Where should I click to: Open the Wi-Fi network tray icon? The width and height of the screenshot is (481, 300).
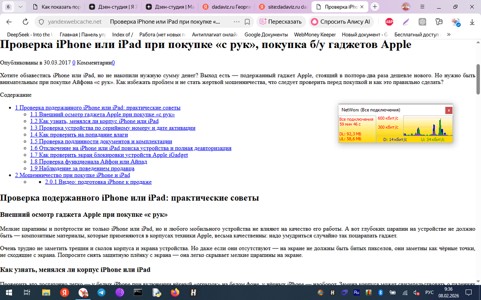click(406, 292)
